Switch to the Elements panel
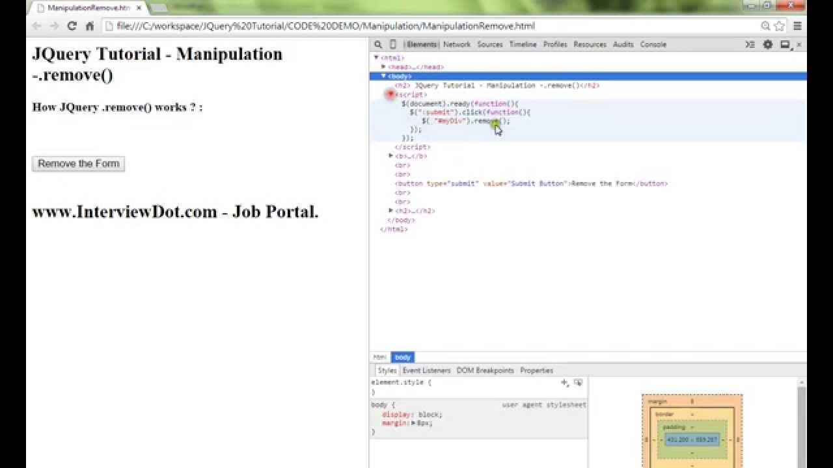 tap(422, 44)
